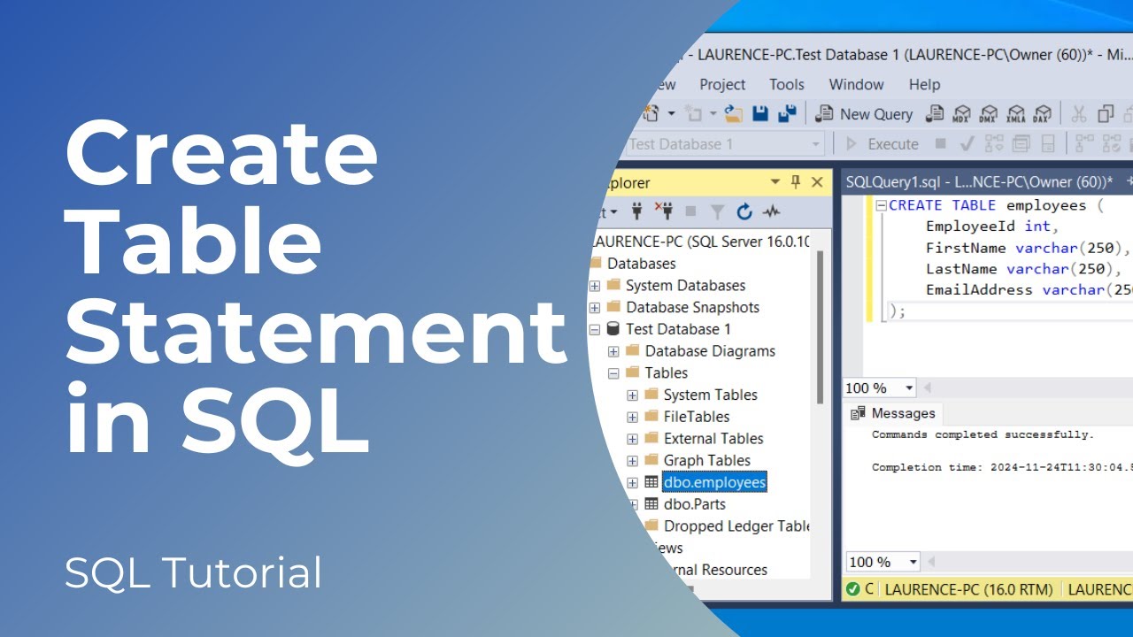Select the External Resources tree item
The width and height of the screenshot is (1133, 637).
(x=715, y=570)
